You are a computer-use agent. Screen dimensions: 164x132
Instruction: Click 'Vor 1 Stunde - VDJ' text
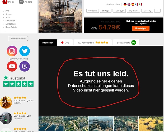[x=22, y=116]
